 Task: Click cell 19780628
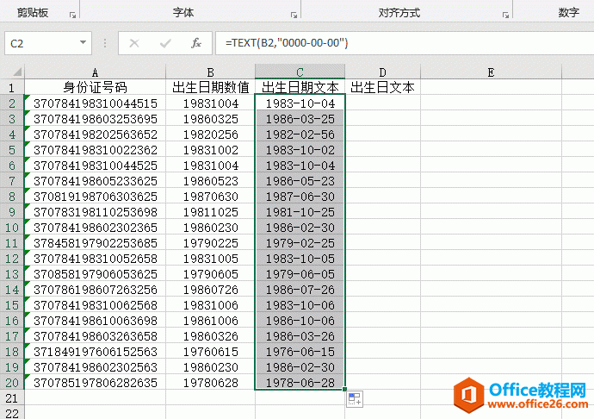210,383
